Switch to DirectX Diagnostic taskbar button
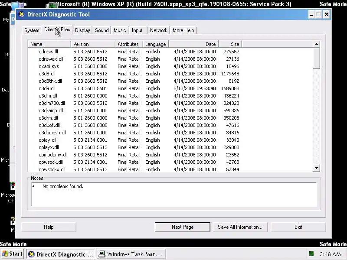 point(61,254)
